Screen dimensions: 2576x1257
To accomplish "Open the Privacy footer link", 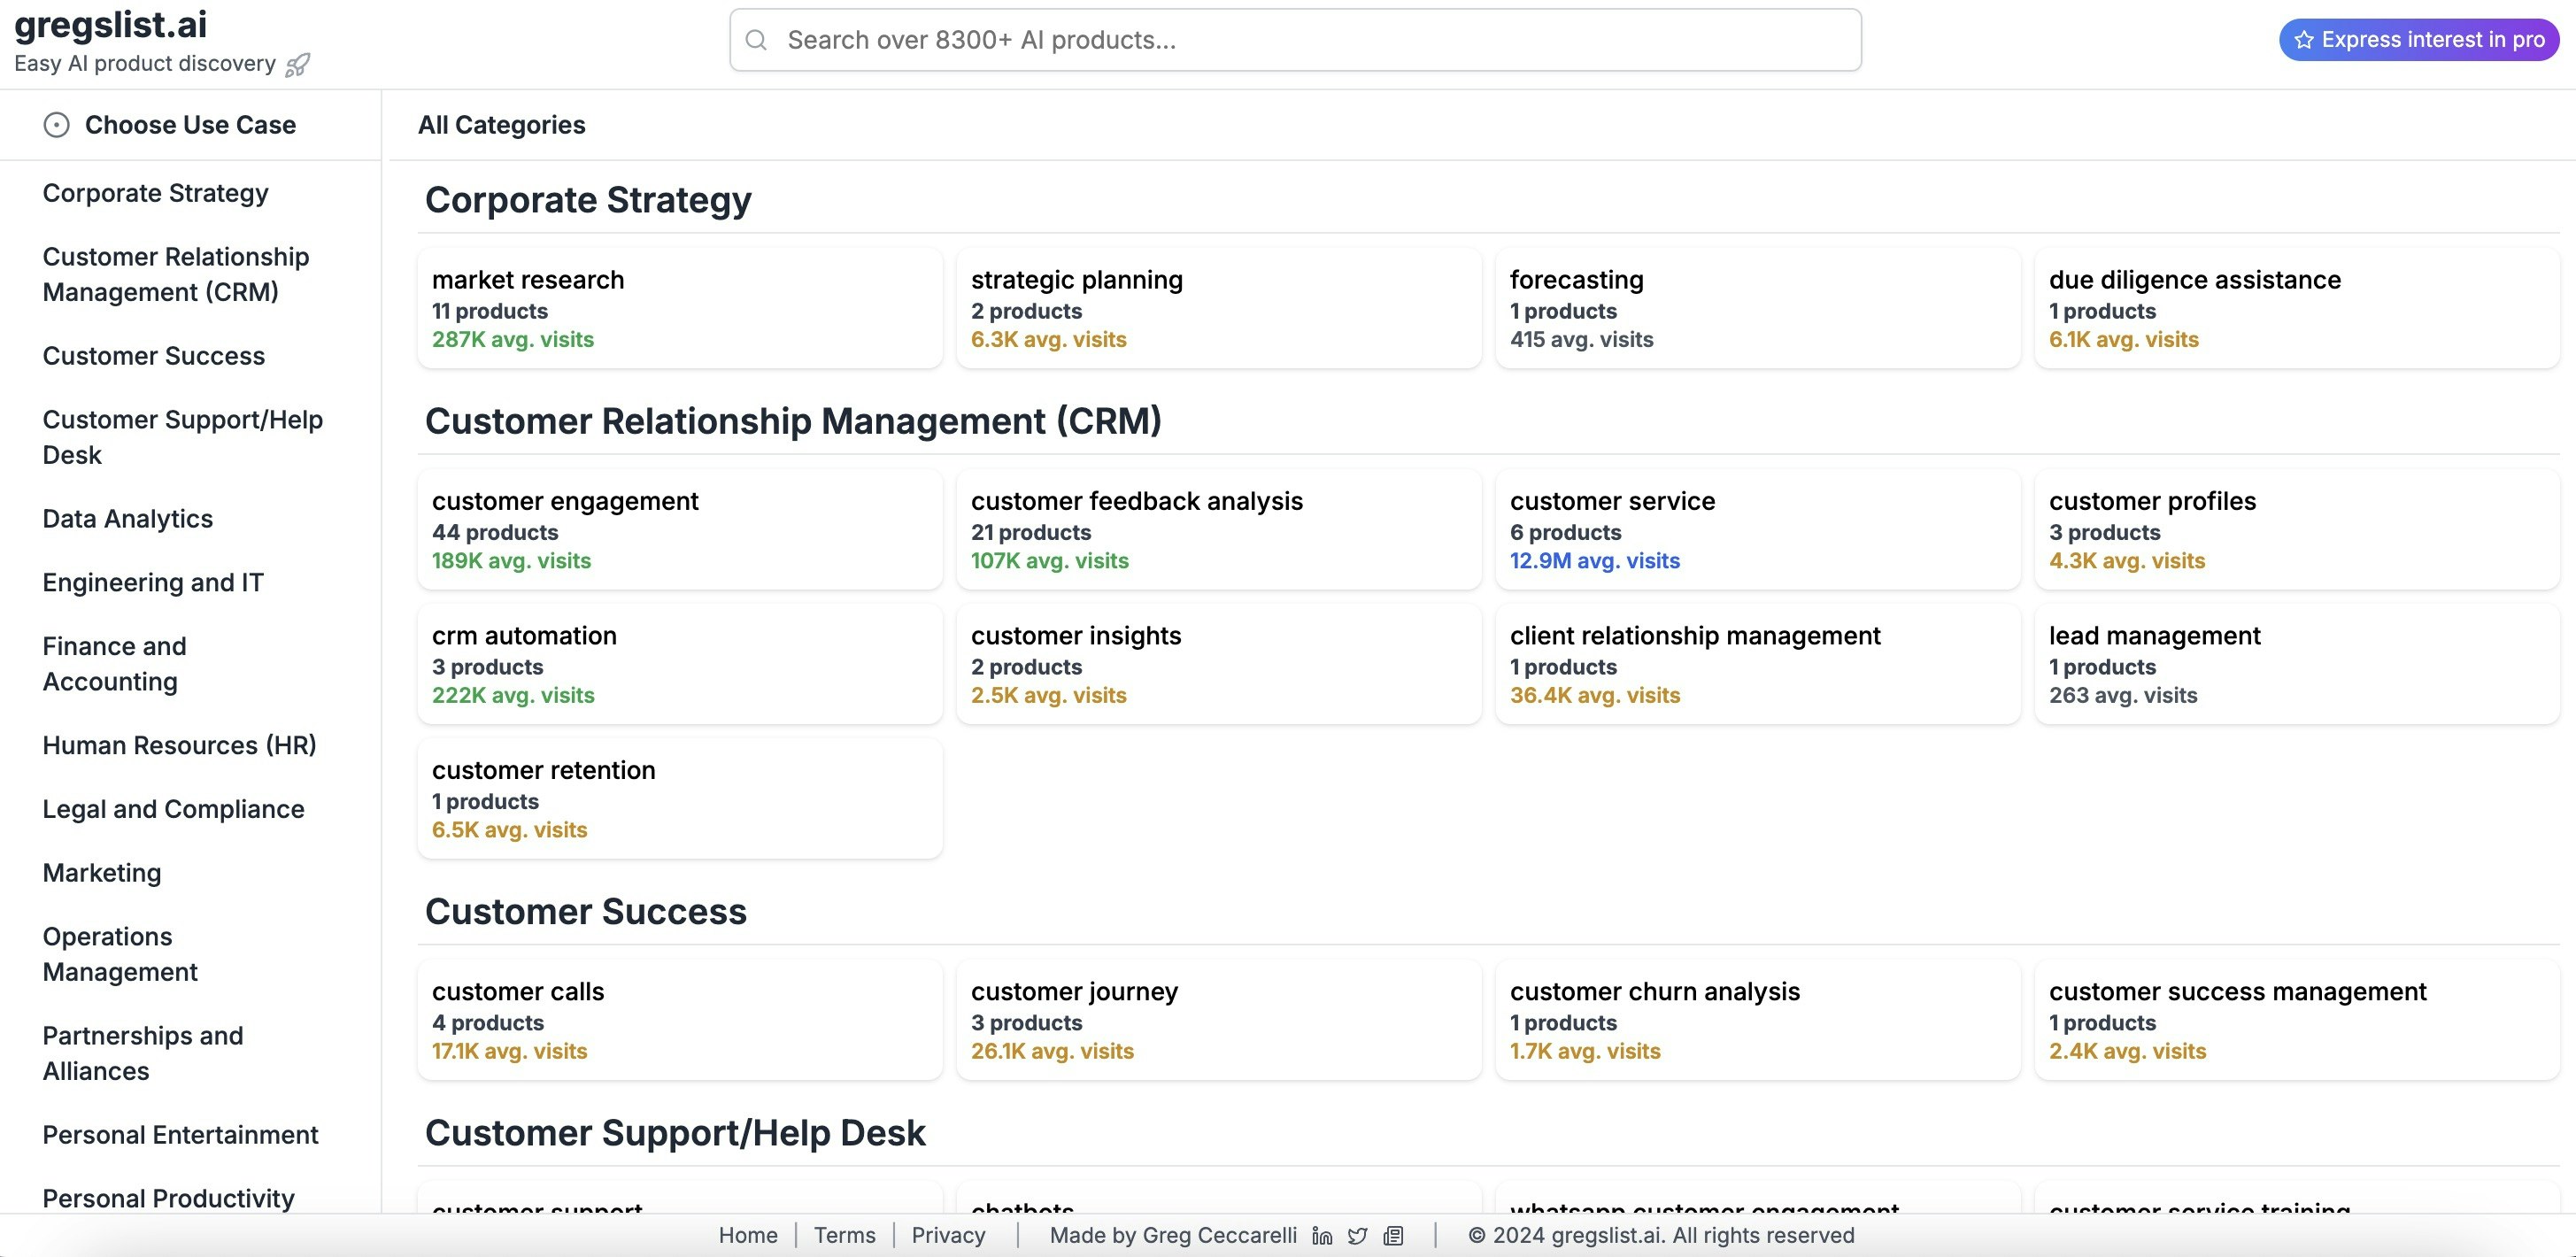I will 948,1236.
